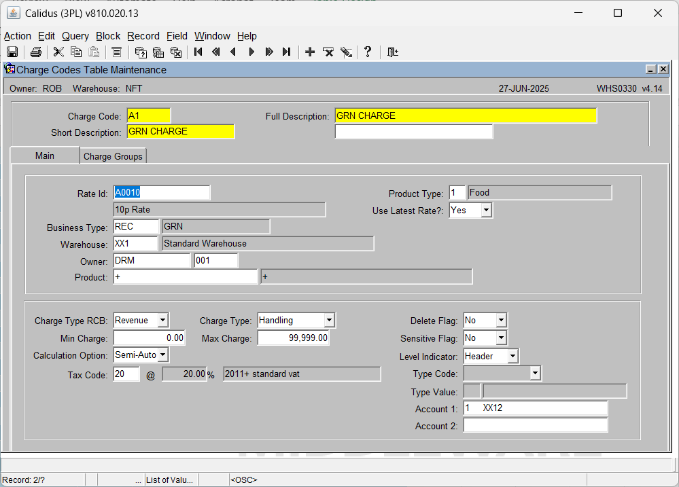The image size is (679, 487).
Task: Insert new record plus icon
Action: tap(310, 52)
